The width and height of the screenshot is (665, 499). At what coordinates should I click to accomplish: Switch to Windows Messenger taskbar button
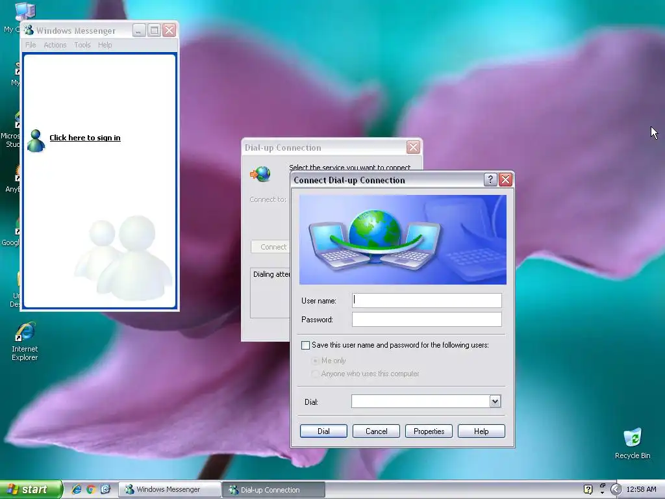[x=169, y=489]
